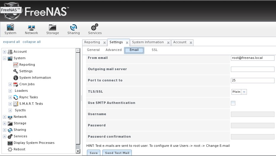The width and height of the screenshot is (276, 156).
Task: Close the Account tab
Action: (x=191, y=43)
